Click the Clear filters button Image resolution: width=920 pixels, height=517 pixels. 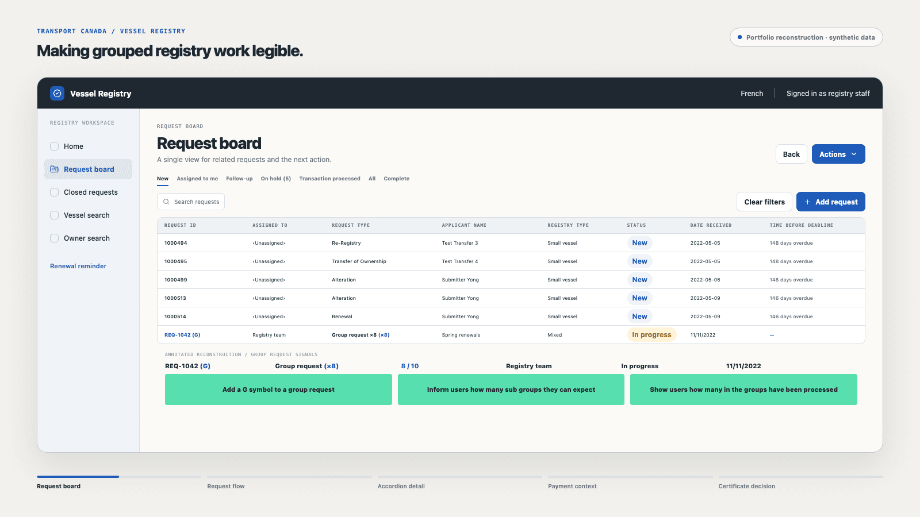point(764,202)
